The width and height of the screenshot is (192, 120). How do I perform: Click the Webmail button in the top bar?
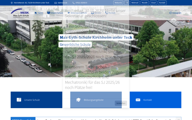coord(135,3)
